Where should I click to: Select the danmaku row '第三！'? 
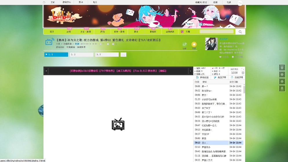[x=218, y=95]
